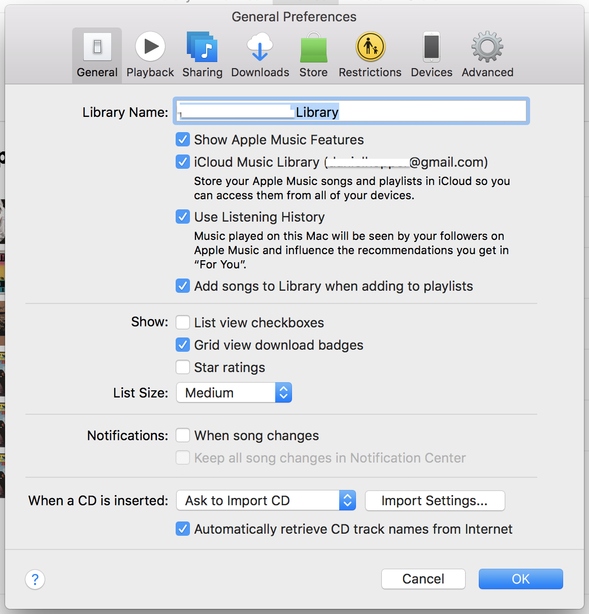The image size is (589, 614).
Task: Select the Restrictions preferences
Action: [x=370, y=55]
